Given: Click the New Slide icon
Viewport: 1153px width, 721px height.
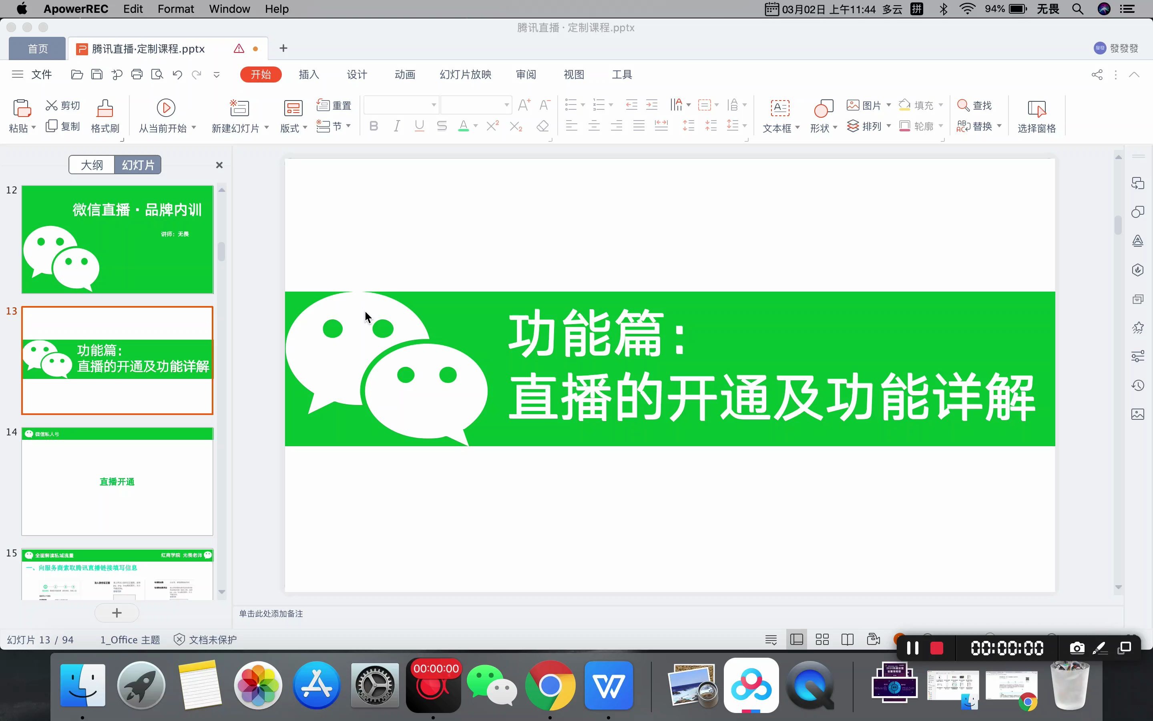Looking at the screenshot, I should (239, 108).
